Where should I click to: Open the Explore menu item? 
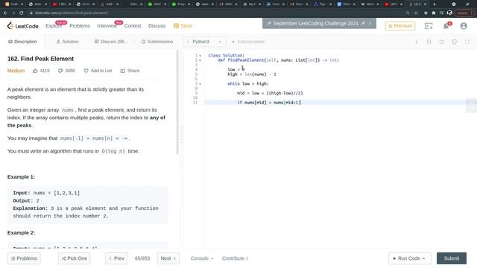pyautogui.click(x=54, y=26)
